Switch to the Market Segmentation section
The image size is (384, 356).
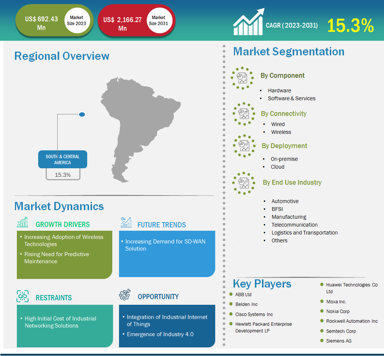click(x=289, y=52)
